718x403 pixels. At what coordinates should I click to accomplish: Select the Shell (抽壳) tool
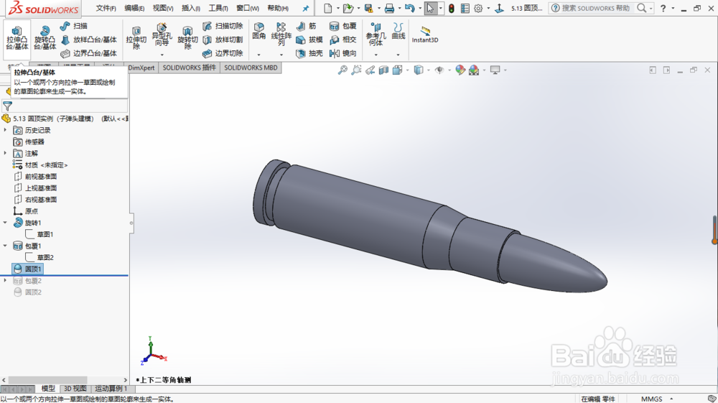click(x=309, y=54)
